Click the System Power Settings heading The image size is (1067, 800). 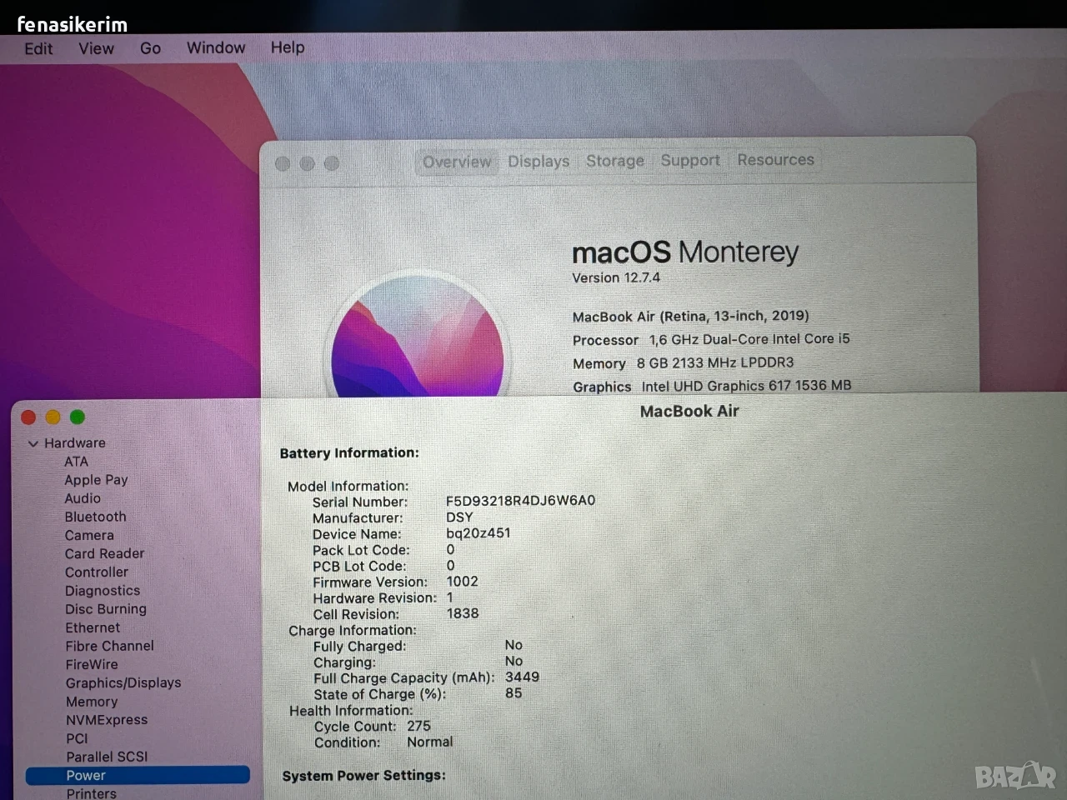point(363,776)
